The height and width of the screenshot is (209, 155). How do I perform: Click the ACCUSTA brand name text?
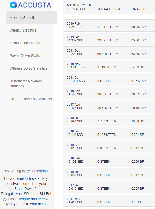coord(35,5)
